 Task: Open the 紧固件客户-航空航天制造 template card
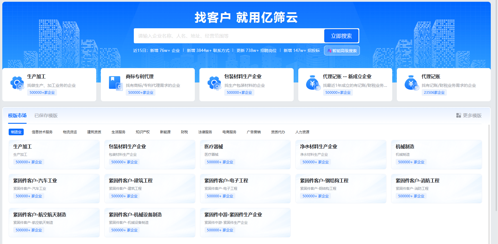pyautogui.click(x=54, y=223)
